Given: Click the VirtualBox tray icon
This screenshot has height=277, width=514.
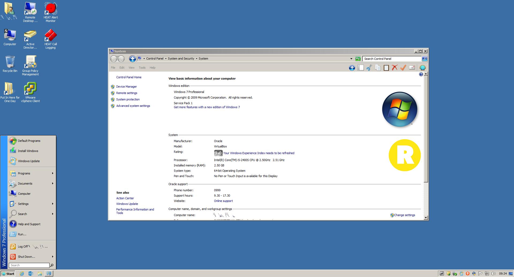Looking at the screenshot, I should (x=474, y=274).
